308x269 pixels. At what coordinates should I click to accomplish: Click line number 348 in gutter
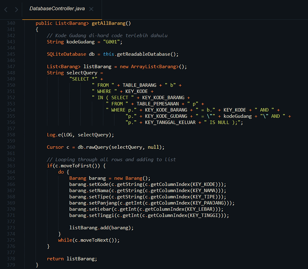click(x=11, y=73)
